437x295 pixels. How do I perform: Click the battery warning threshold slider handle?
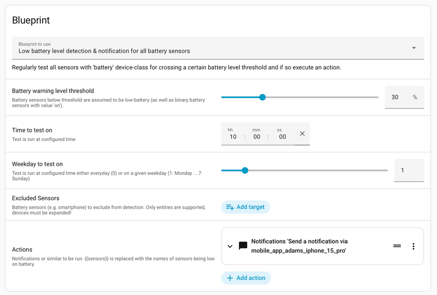click(x=262, y=97)
